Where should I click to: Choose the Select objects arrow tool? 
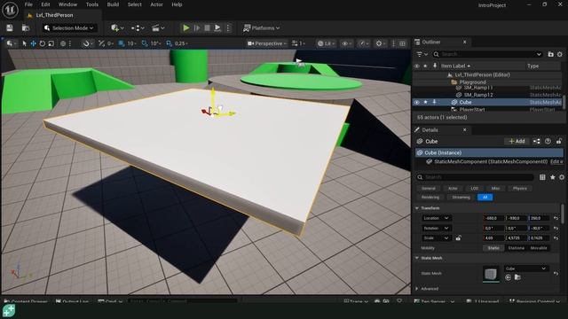(x=24, y=43)
